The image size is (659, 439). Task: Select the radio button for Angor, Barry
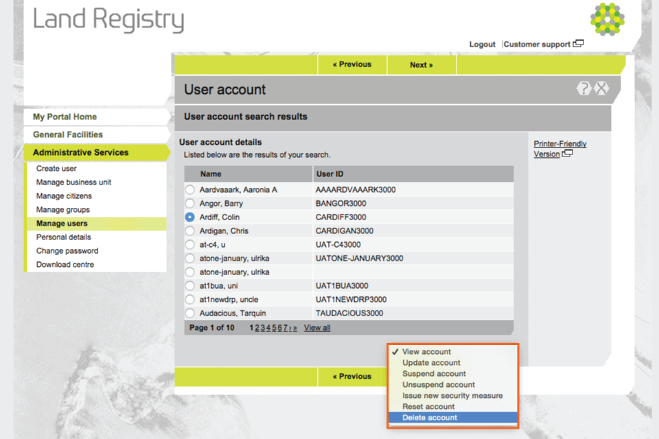[189, 204]
